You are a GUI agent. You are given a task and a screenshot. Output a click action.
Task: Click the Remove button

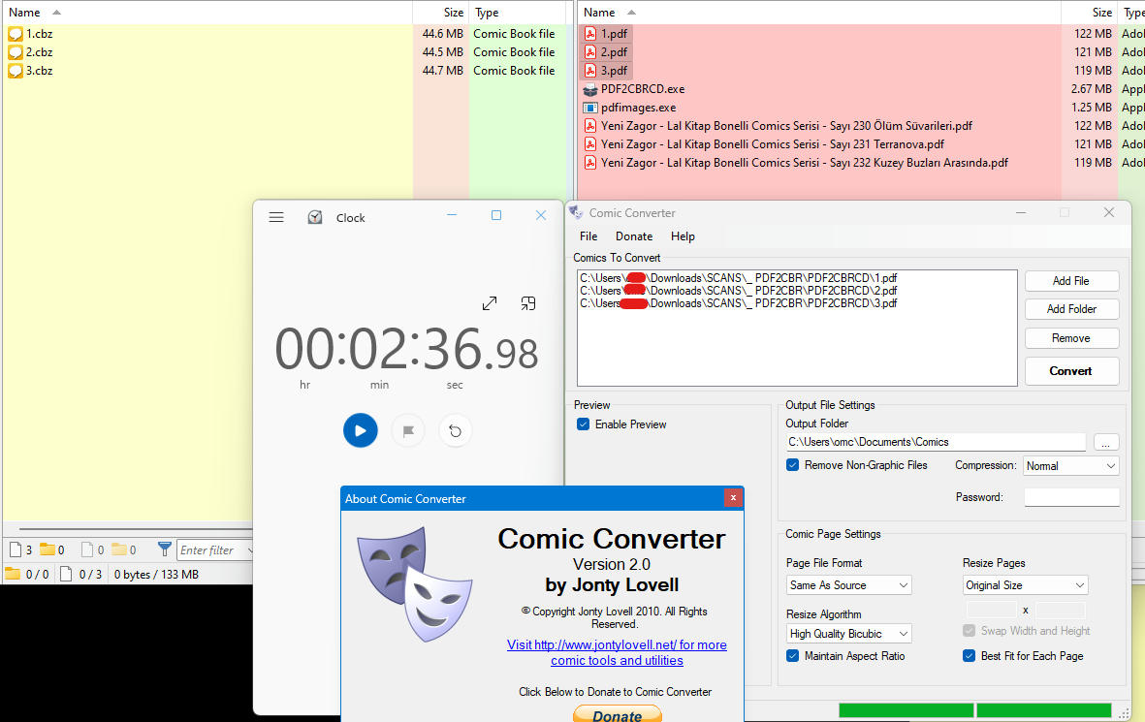pos(1071,338)
